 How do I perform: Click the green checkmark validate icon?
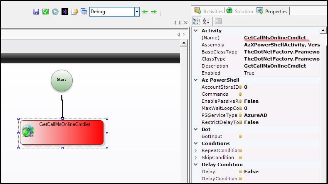[x=45, y=12]
